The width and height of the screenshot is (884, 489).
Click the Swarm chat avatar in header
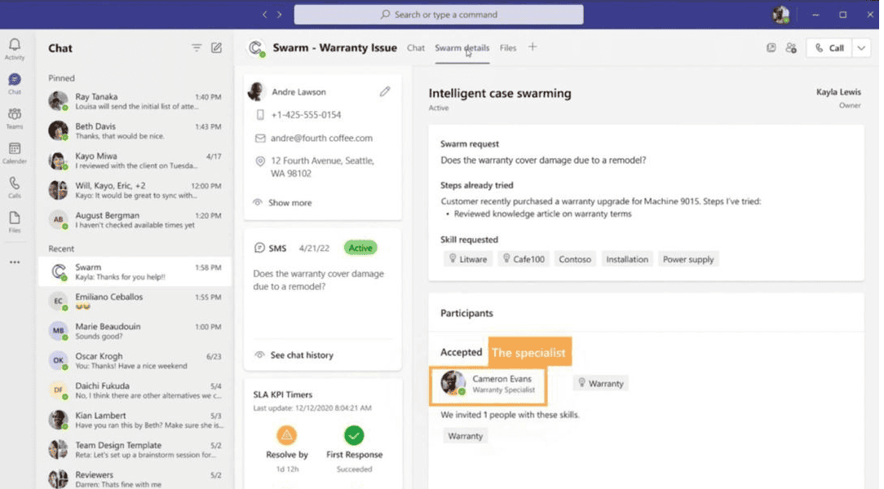[257, 48]
